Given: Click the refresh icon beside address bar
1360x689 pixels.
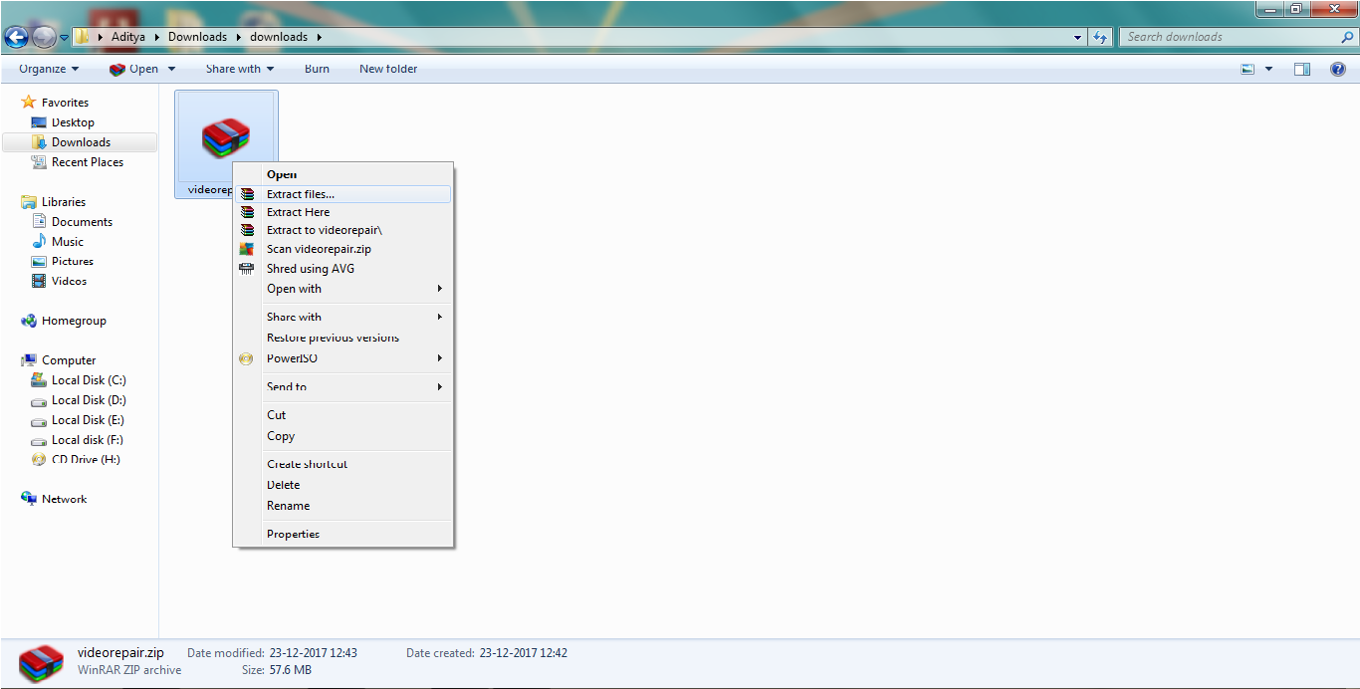Looking at the screenshot, I should (1100, 37).
